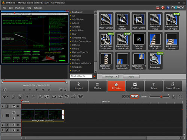The height and width of the screenshot is (140, 187).
Task: Select the Color Correction category
Action: coord(81,41)
